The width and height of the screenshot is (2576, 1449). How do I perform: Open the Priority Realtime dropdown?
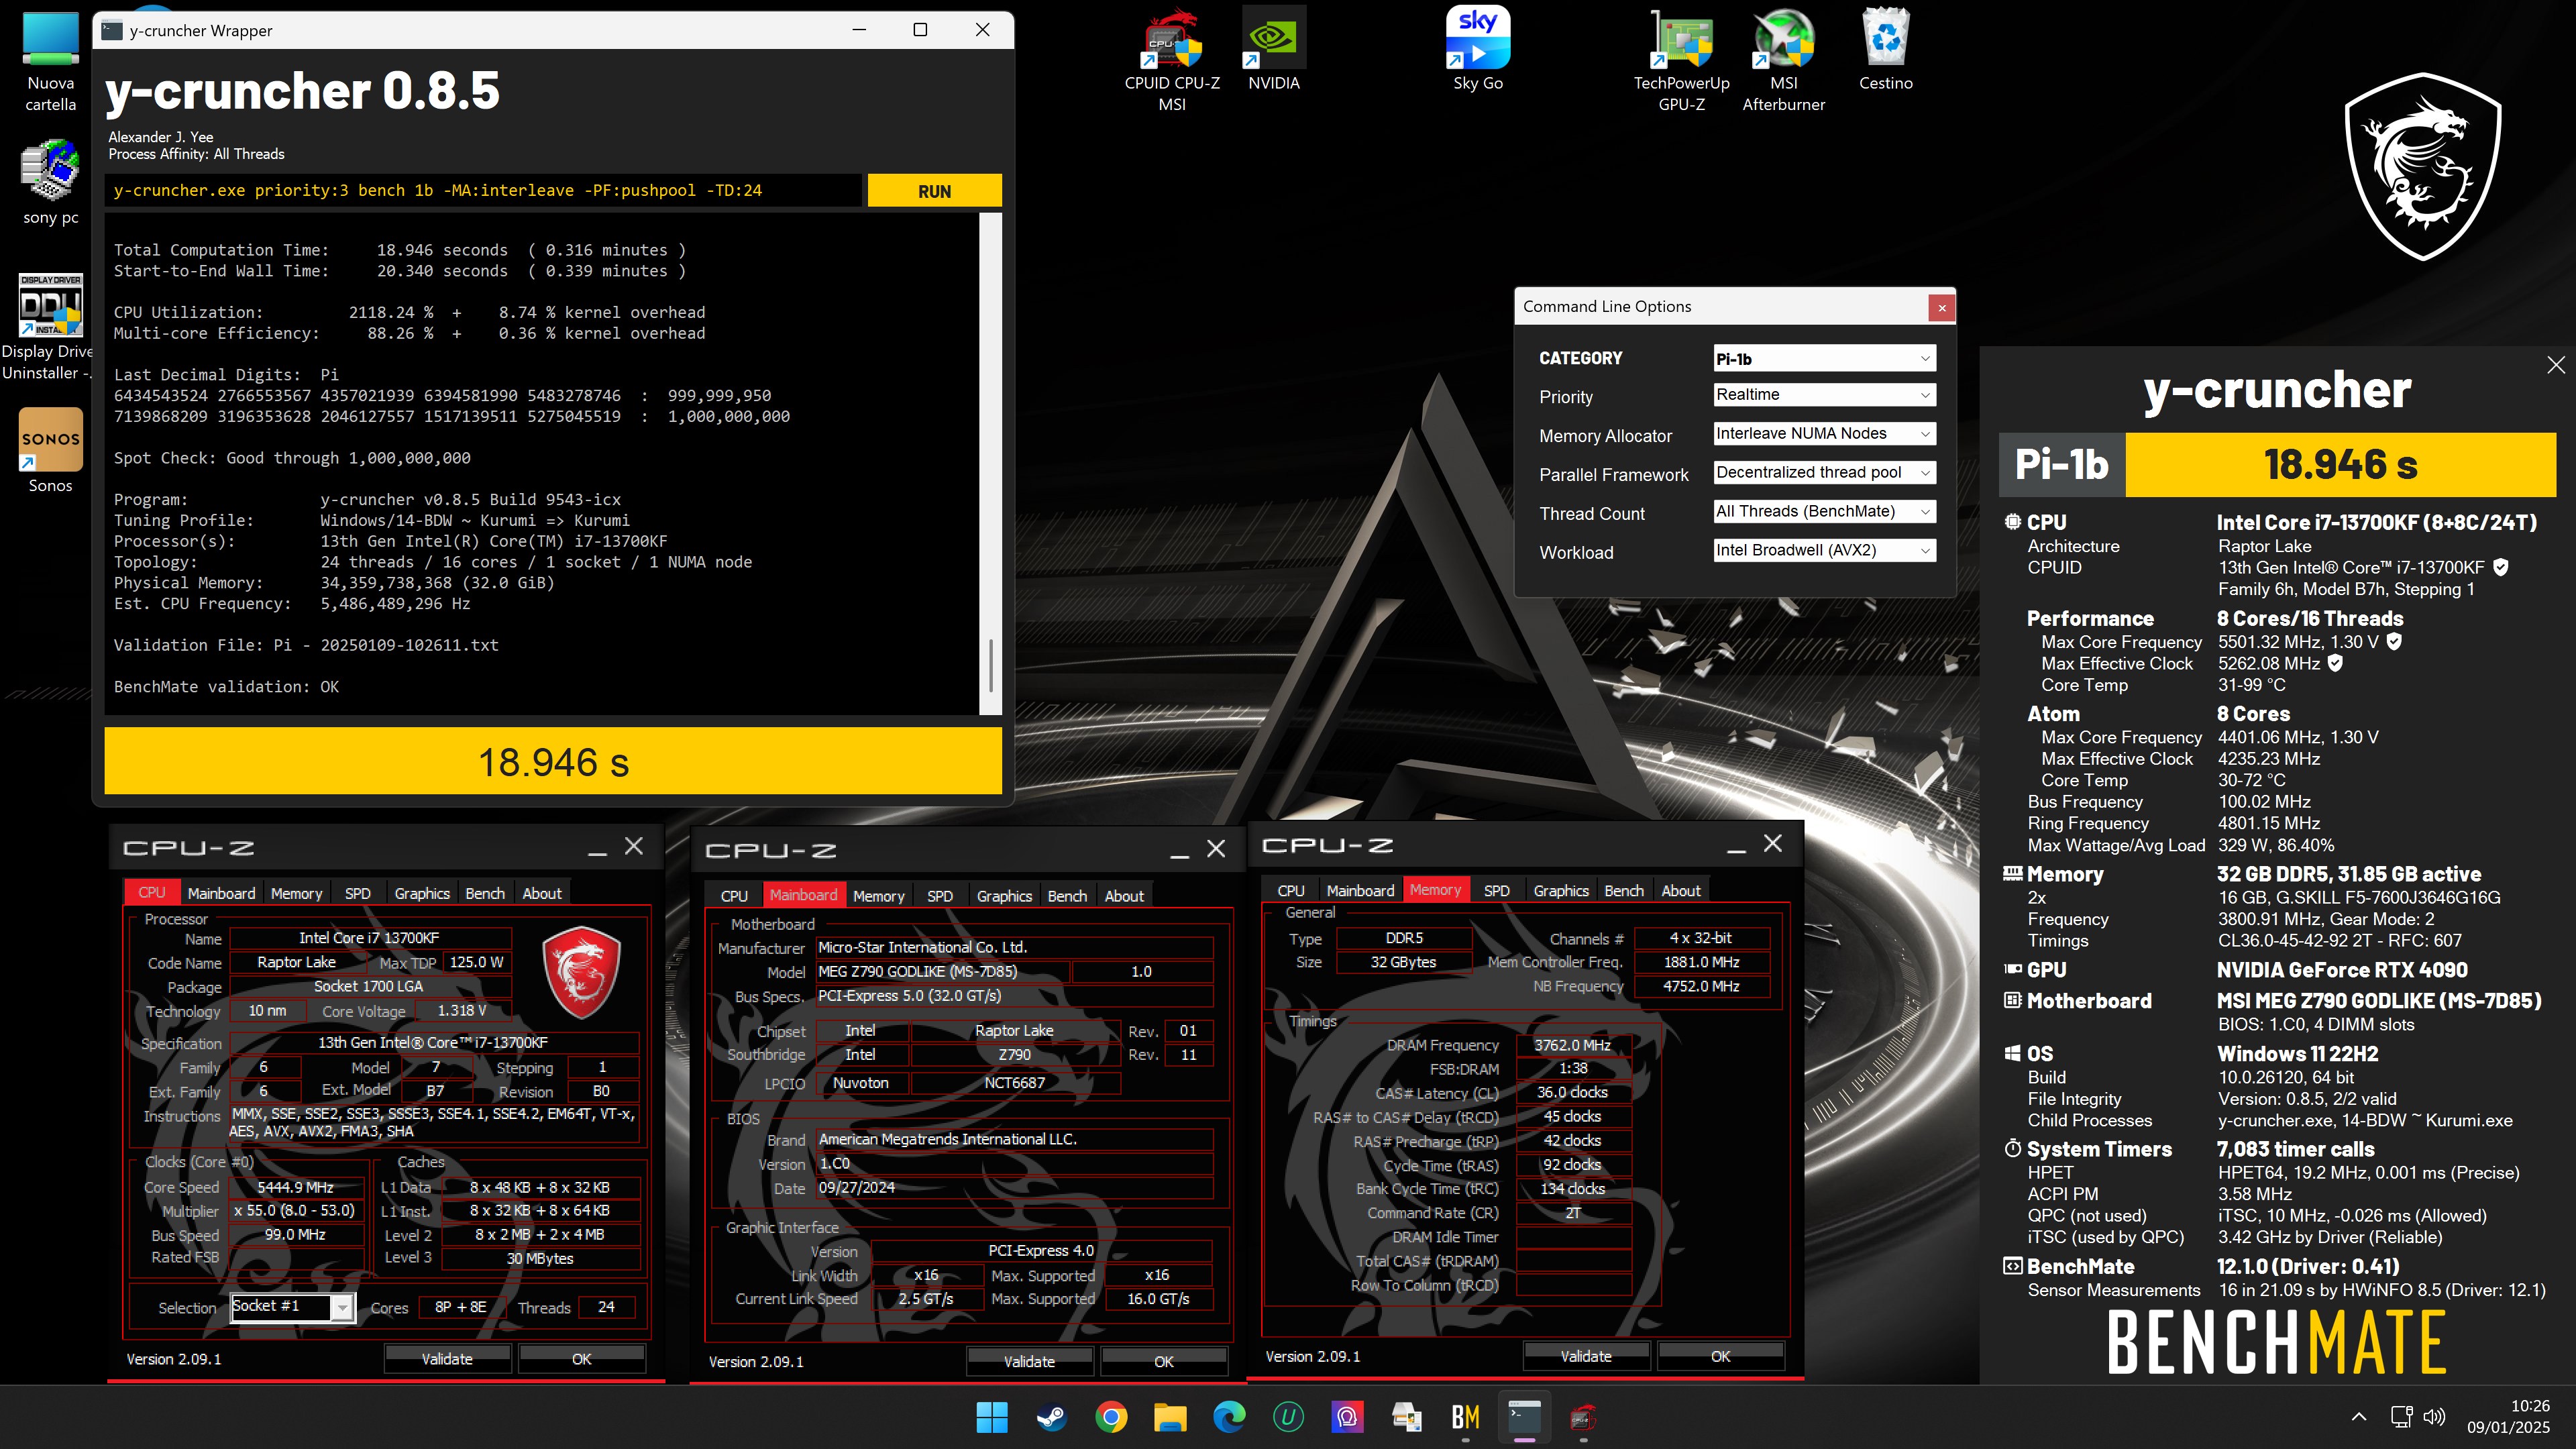coord(1824,395)
